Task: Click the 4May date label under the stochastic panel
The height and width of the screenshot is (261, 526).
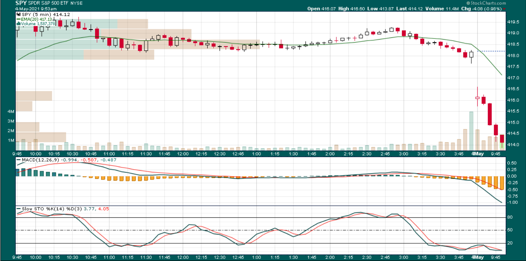Action: (x=477, y=258)
